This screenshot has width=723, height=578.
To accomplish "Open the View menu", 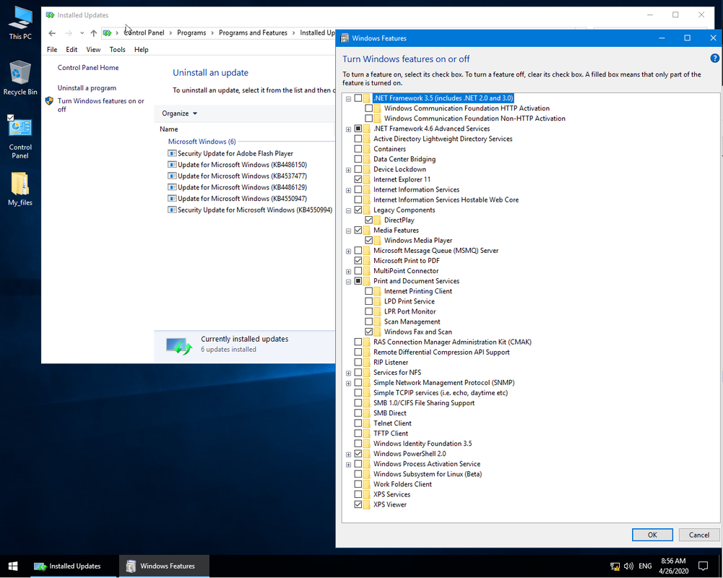I will 93,49.
